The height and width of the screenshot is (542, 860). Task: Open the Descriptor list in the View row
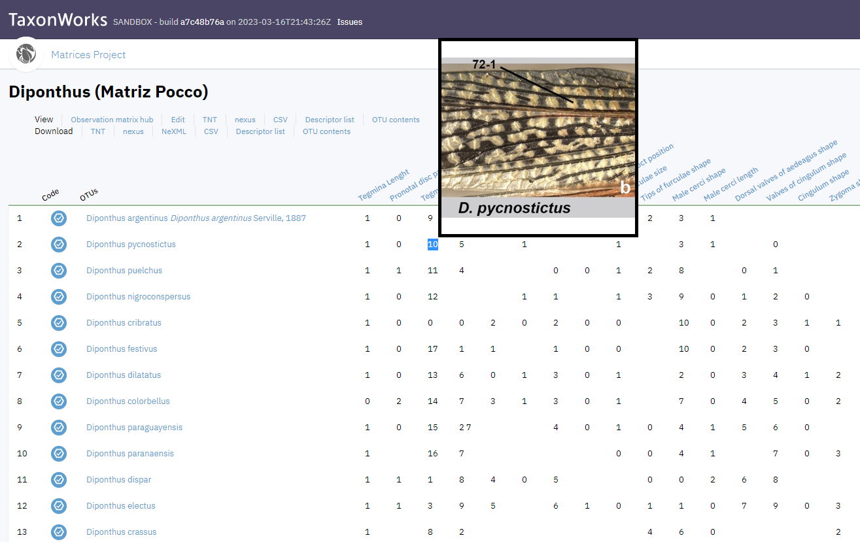(329, 120)
